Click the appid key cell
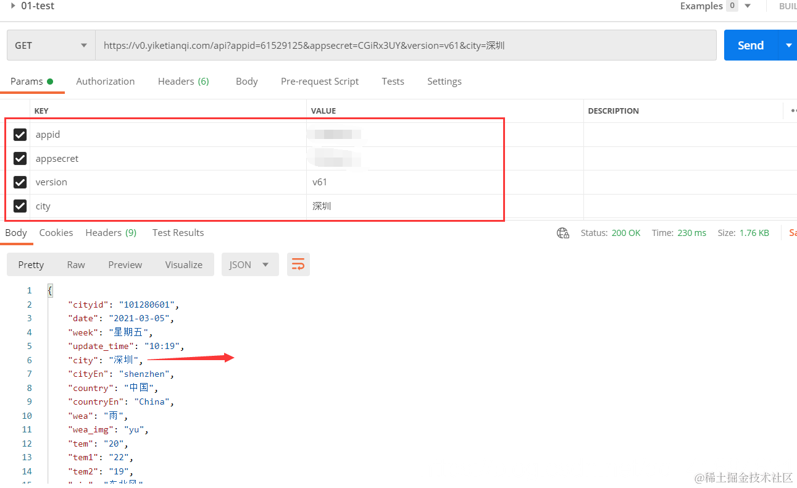The width and height of the screenshot is (797, 488). pyautogui.click(x=168, y=135)
